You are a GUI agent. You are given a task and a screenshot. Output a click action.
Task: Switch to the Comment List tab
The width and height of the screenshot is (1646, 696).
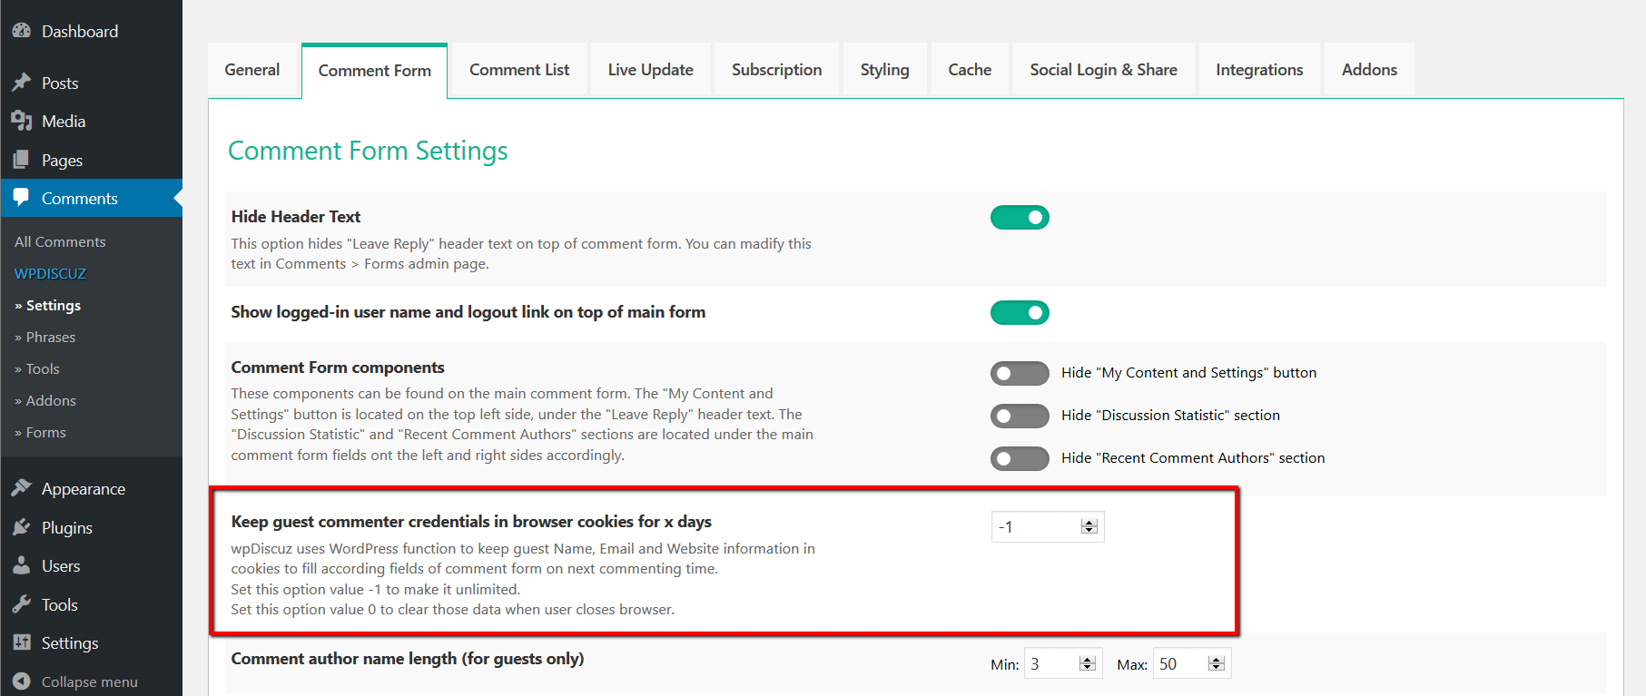(x=519, y=70)
